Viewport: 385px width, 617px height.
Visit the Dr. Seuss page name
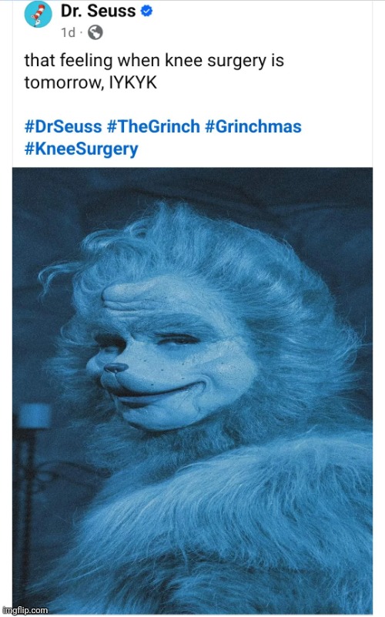point(98,11)
